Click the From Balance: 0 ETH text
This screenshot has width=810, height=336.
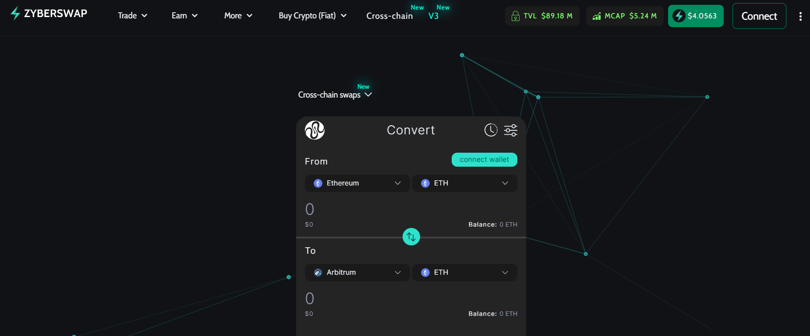click(493, 224)
